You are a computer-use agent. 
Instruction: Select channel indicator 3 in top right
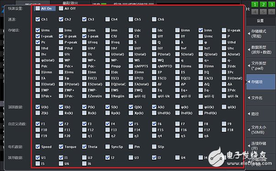(x=271, y=5)
